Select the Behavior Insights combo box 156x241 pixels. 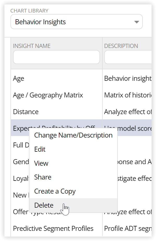(76, 22)
